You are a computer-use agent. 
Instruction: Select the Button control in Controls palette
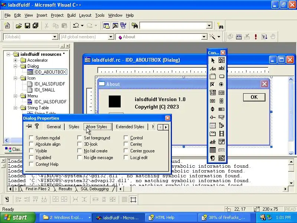[221, 77]
